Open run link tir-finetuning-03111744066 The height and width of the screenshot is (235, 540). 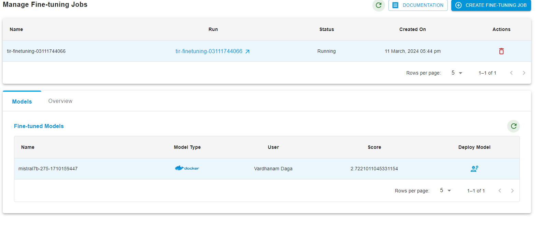click(213, 51)
